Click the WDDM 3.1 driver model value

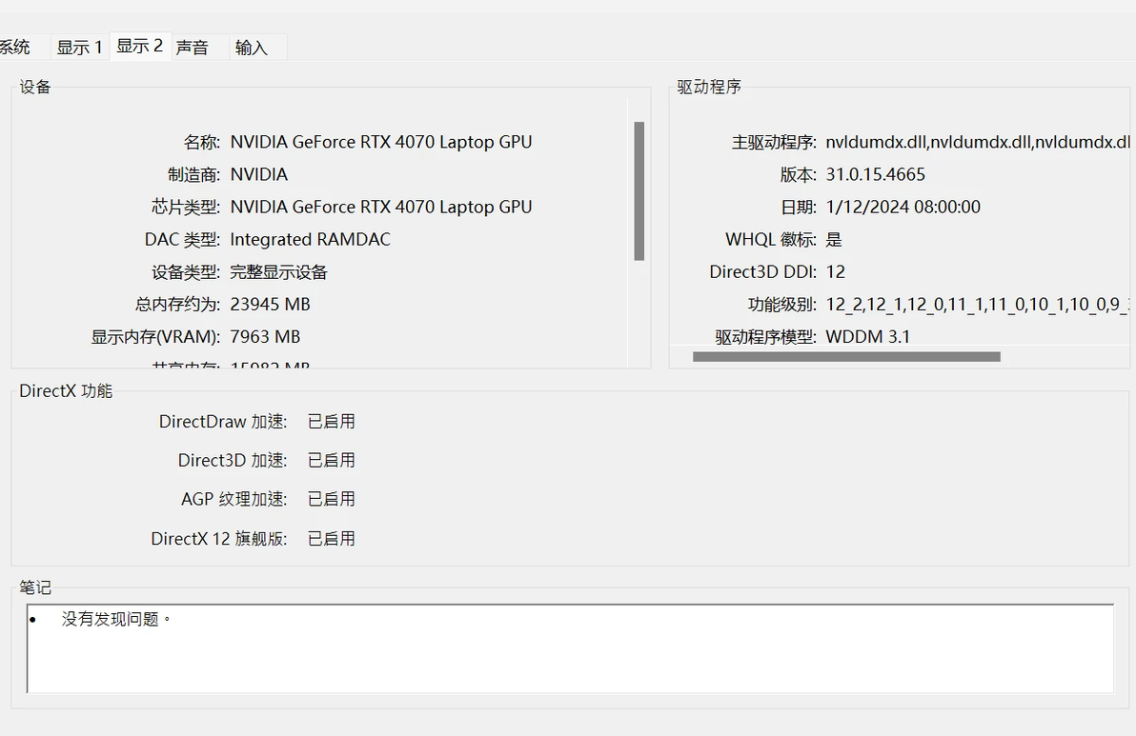[868, 337]
